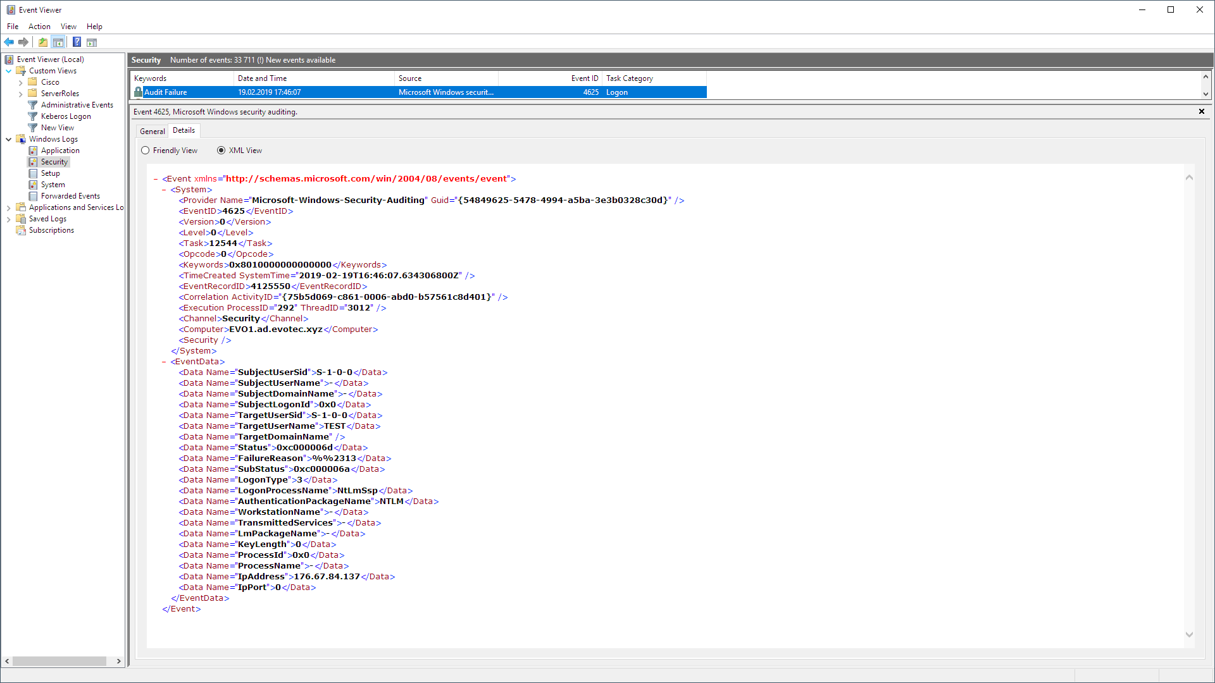Select the XML View radio button
The height and width of the screenshot is (683, 1215).
tap(221, 150)
